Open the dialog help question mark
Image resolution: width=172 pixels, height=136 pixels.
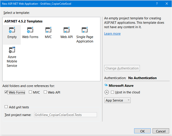pyautogui.click(x=157, y=4)
